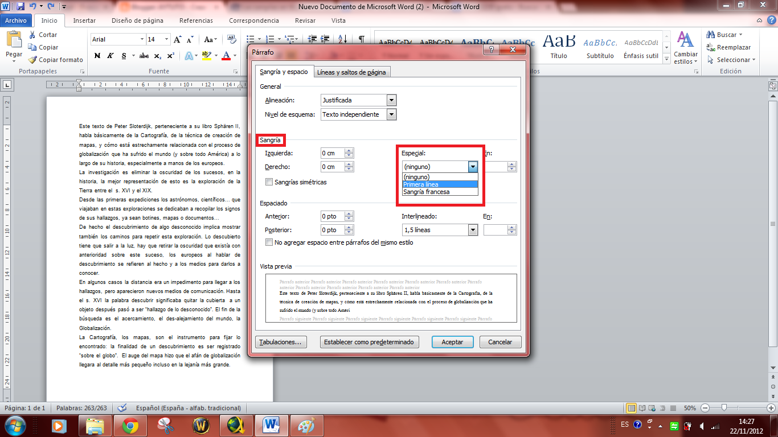This screenshot has height=437, width=778.
Task: Click the Tabulaciones... button
Action: point(281,342)
